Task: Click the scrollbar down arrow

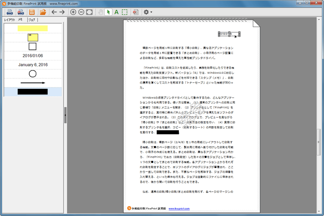Action: [319, 211]
